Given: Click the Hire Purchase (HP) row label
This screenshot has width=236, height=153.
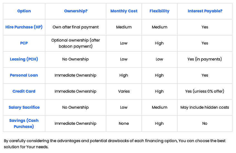Looking at the screenshot, I should [x=24, y=27].
